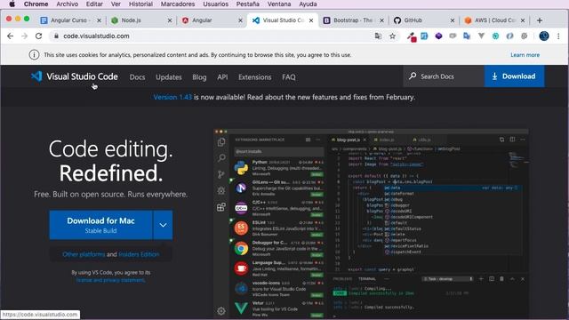Expand the download options dropdown arrow

click(163, 225)
